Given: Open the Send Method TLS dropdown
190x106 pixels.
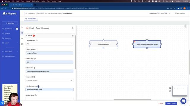Looking at the screenshot, I should point(49,44).
